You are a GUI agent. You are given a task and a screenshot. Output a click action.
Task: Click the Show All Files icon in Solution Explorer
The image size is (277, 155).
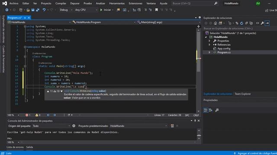click(x=251, y=23)
